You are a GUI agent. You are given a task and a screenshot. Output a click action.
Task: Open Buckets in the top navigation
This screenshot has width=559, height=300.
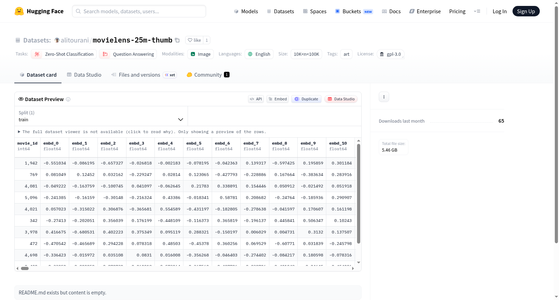354,11
